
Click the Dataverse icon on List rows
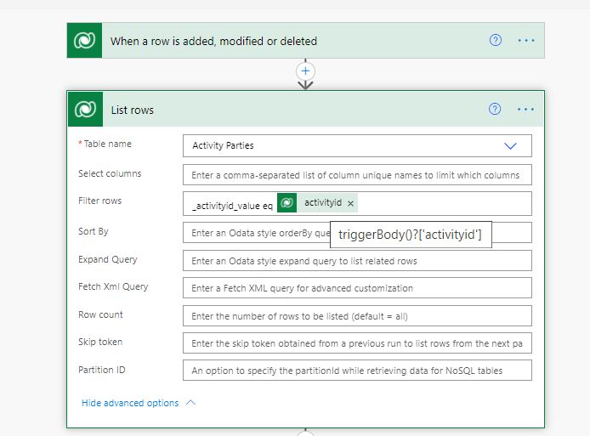(x=85, y=110)
